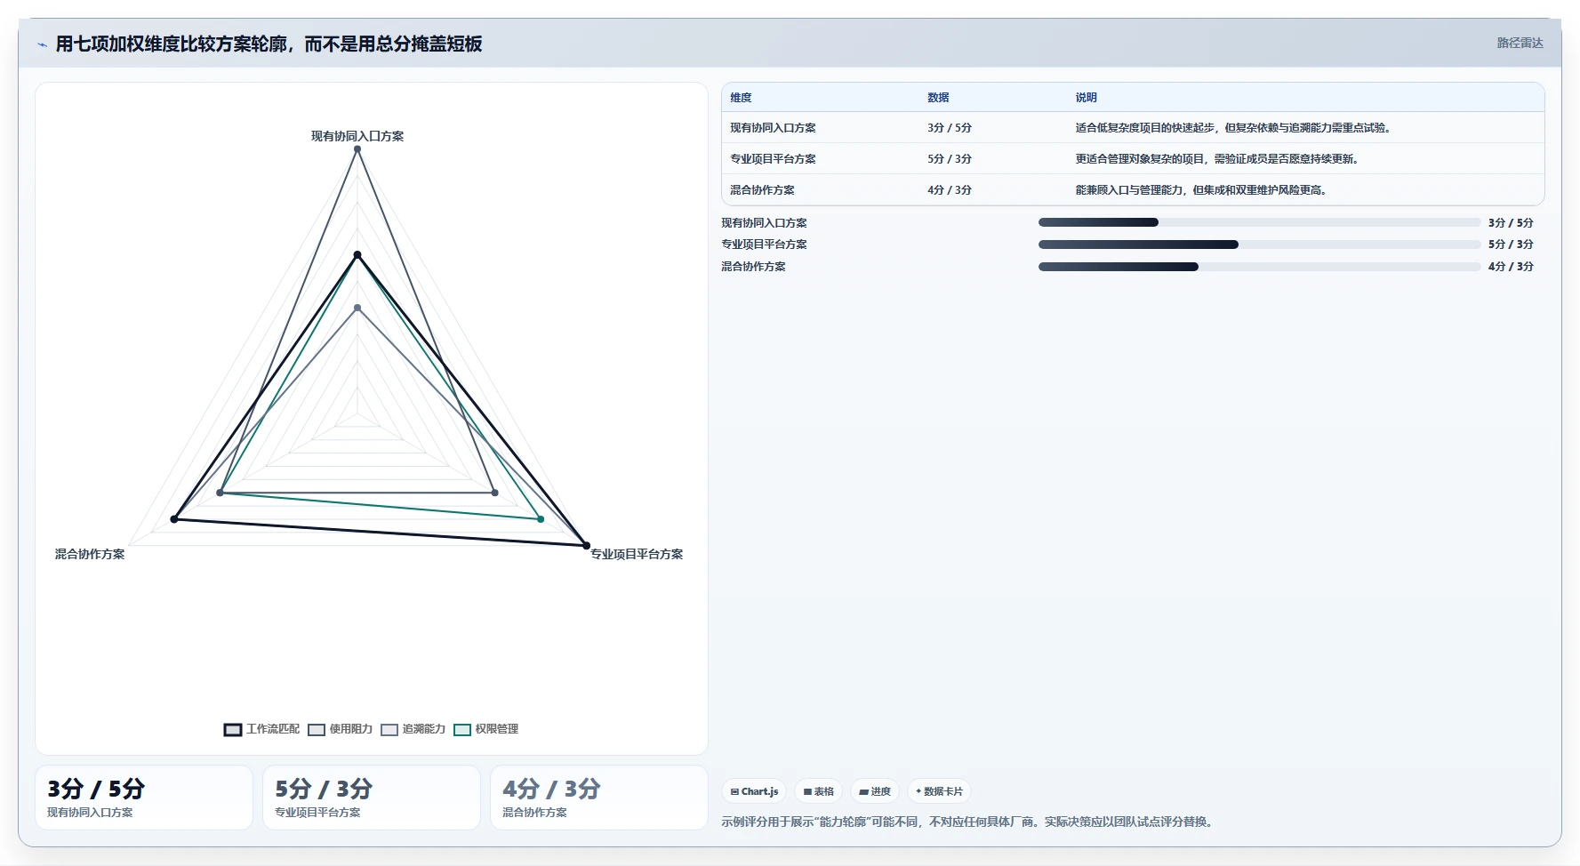Click the 4分 / 3分 stat card

click(x=599, y=798)
